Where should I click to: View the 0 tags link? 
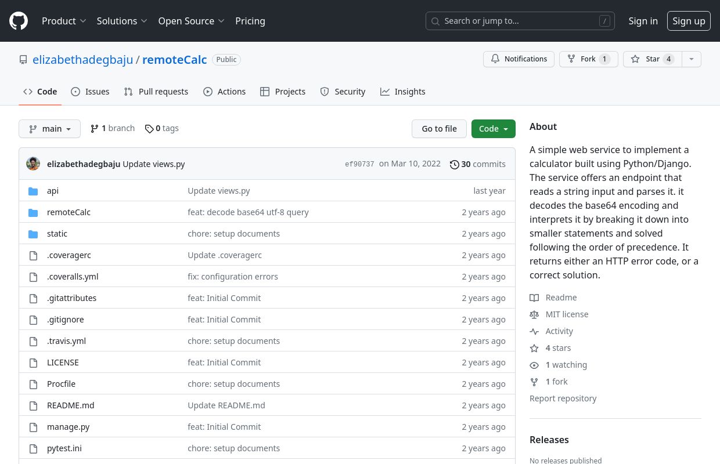[x=162, y=128]
